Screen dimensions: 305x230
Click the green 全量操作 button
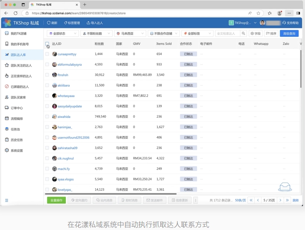click(57, 200)
